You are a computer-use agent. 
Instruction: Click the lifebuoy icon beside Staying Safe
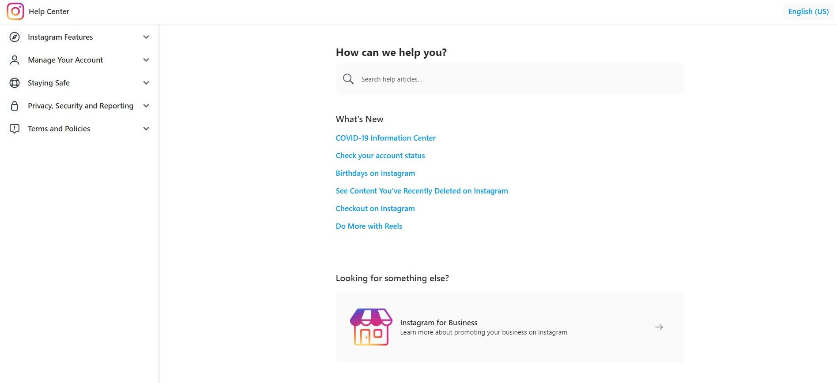point(15,83)
